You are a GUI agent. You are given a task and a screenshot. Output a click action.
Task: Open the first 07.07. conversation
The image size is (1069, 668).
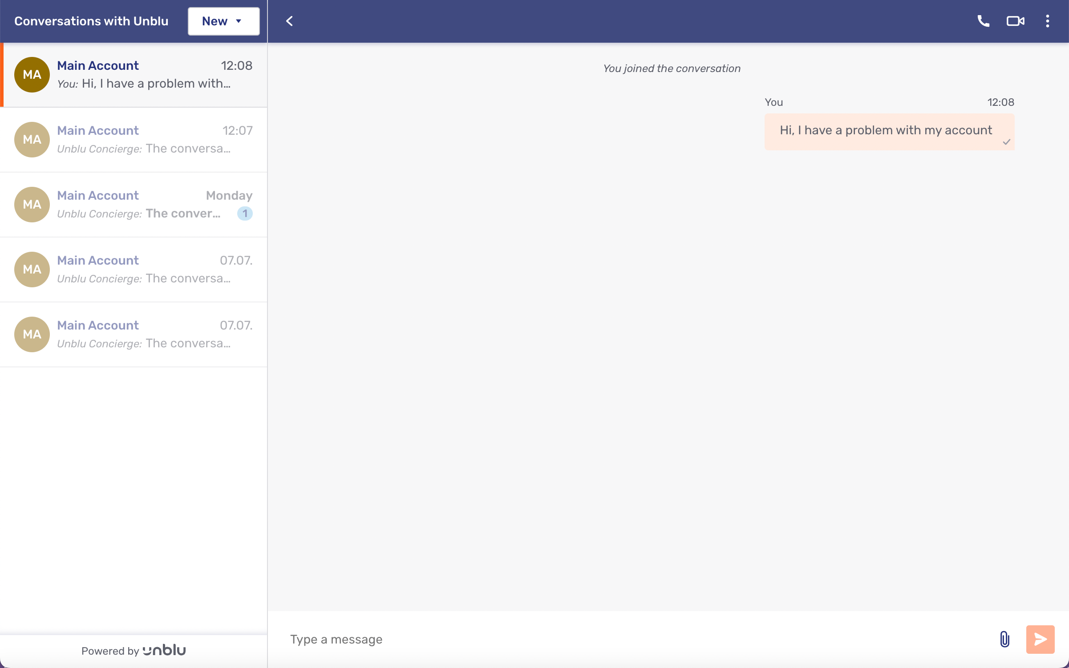point(134,270)
